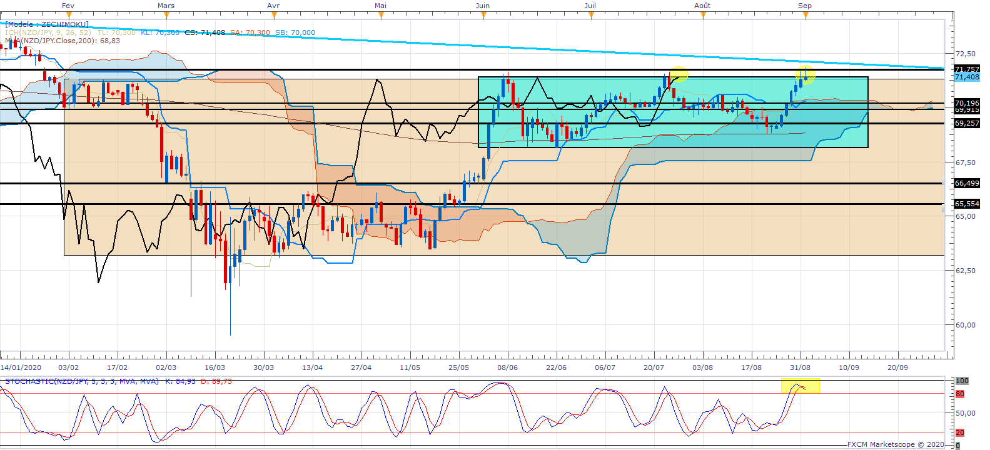This screenshot has width=990, height=450.
Task: Click the Mars month marker
Action: click(166, 6)
